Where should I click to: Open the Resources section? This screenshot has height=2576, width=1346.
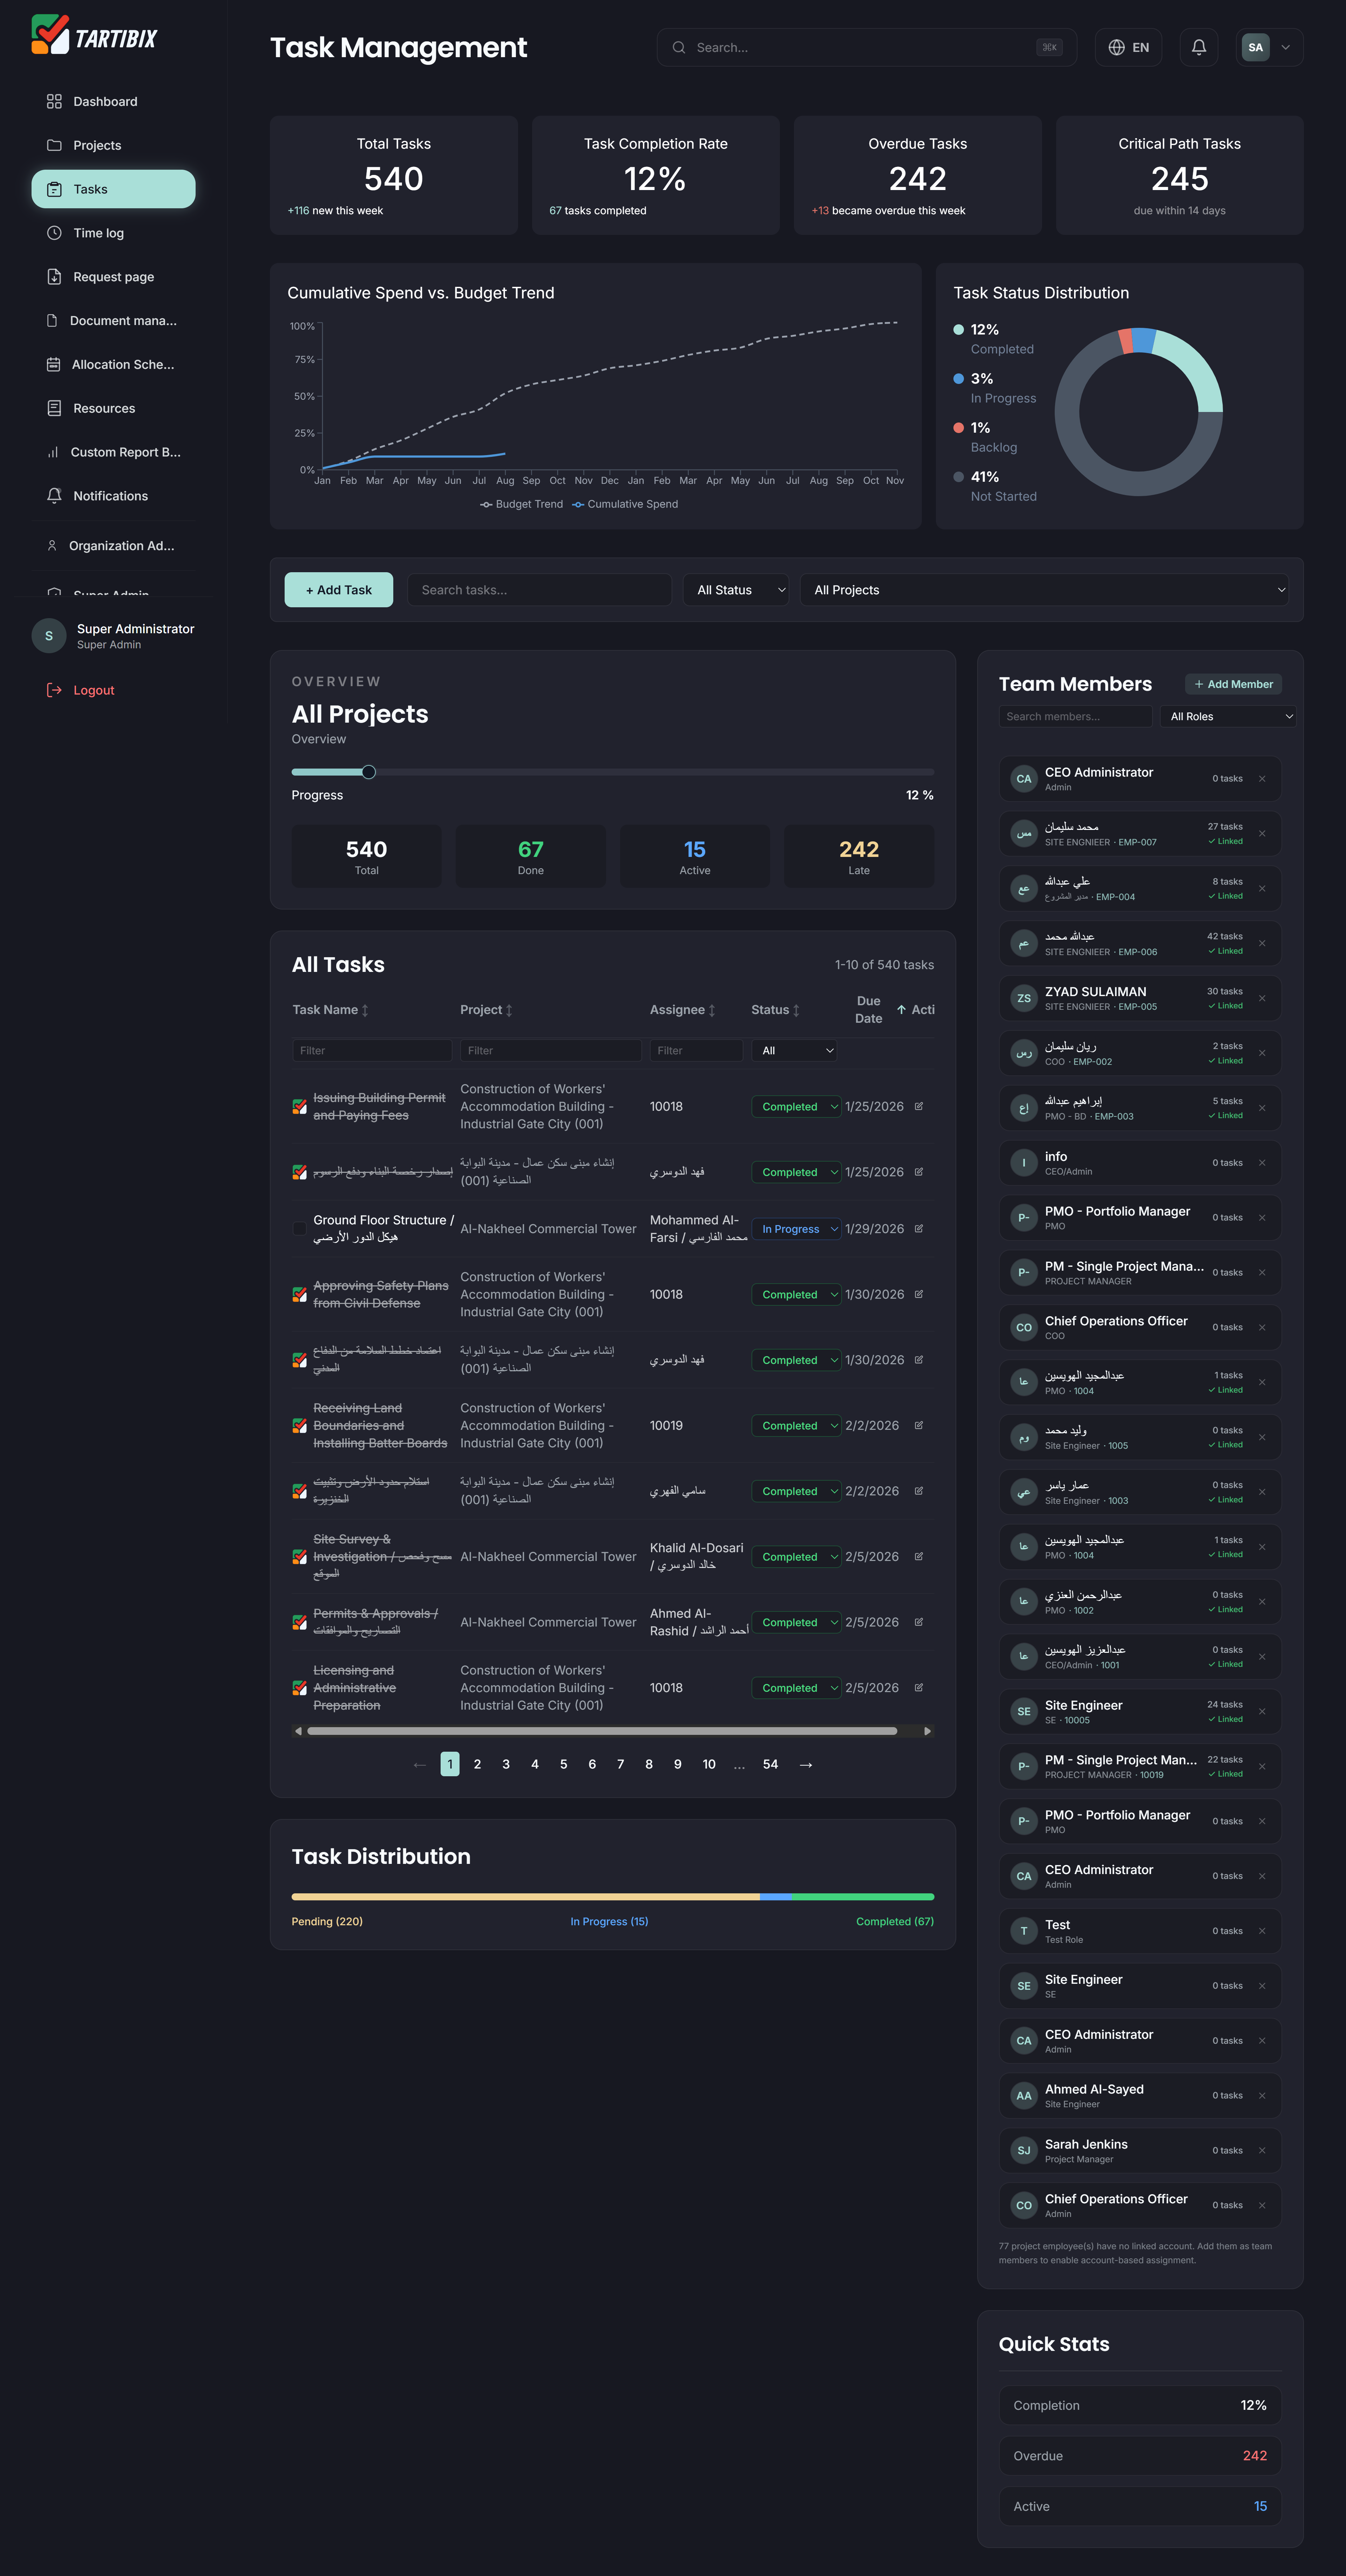click(x=113, y=408)
